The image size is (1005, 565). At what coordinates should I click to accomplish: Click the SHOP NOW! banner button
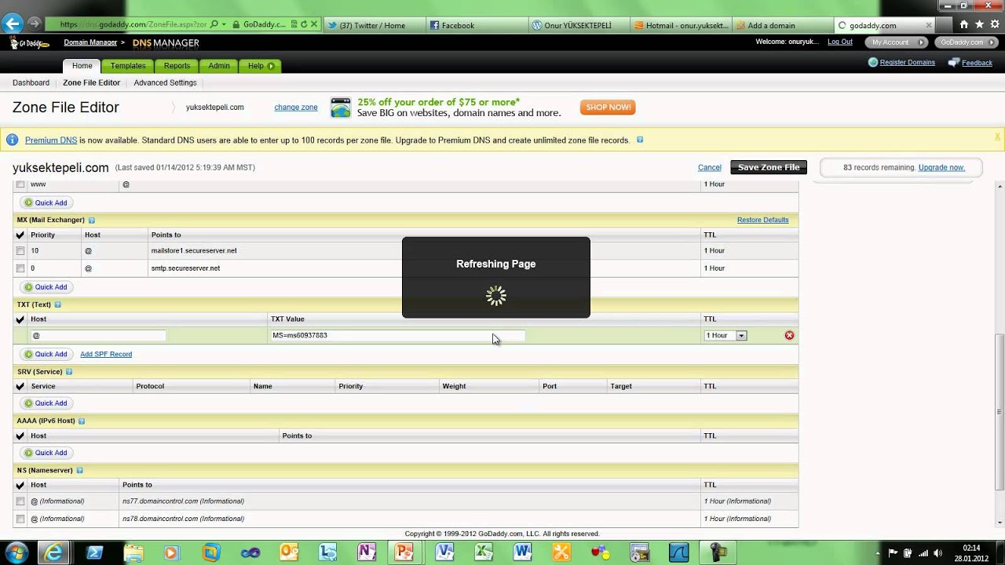coord(608,108)
